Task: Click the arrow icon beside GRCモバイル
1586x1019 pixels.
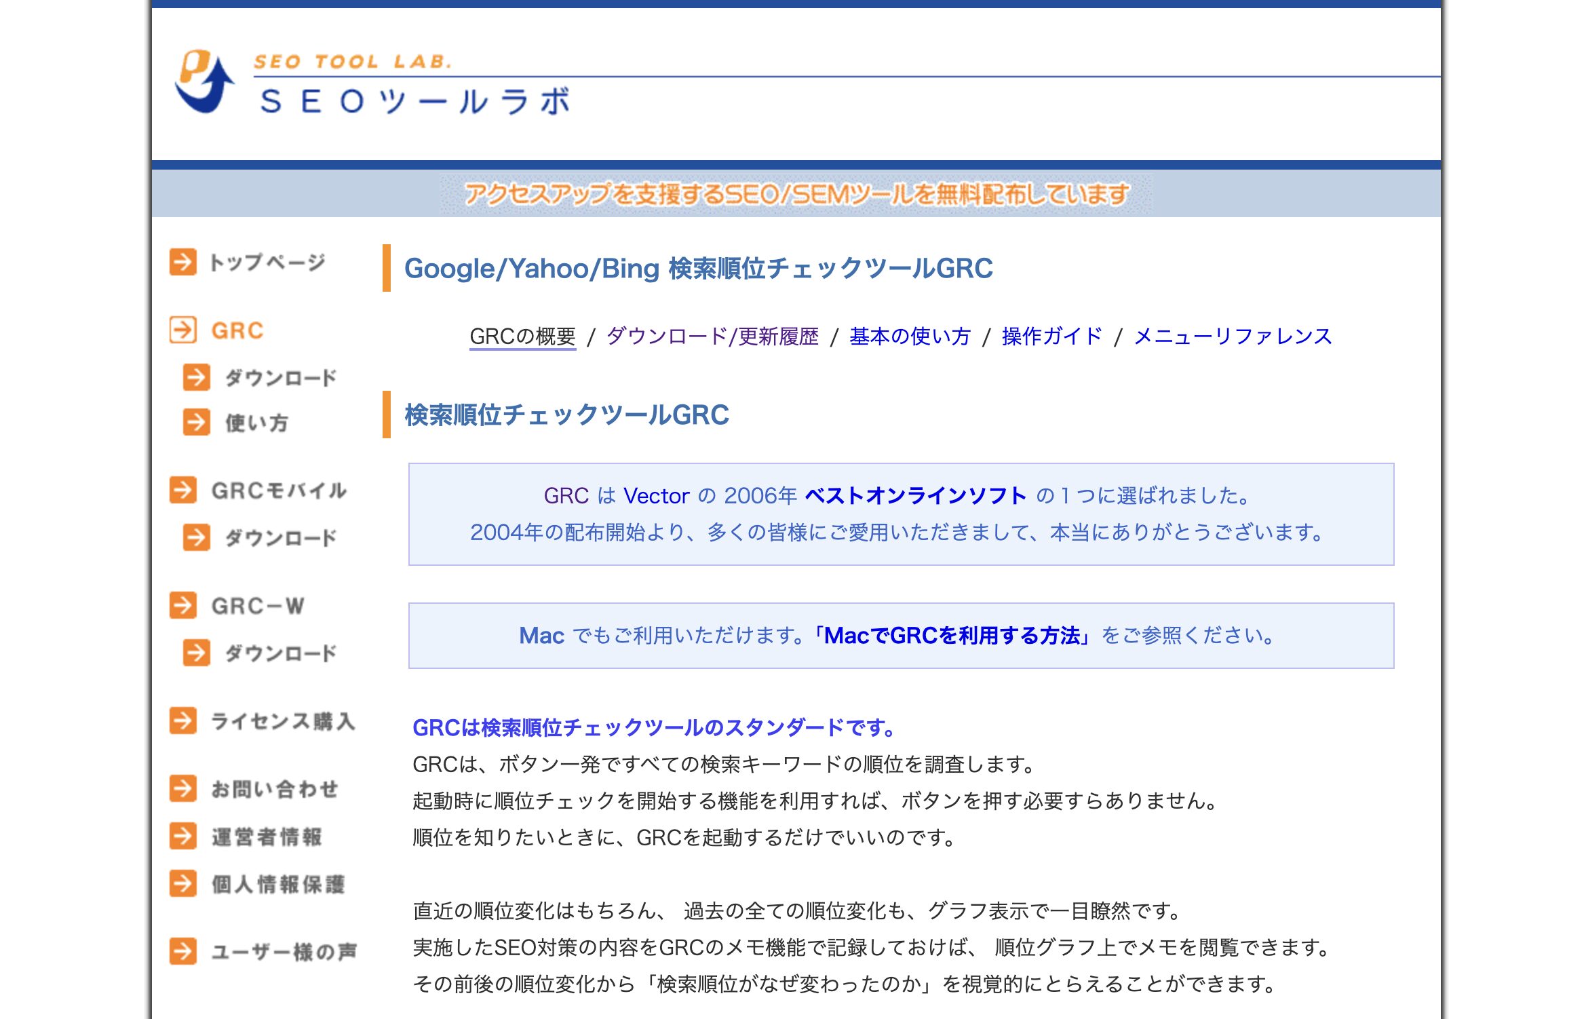Action: click(183, 490)
